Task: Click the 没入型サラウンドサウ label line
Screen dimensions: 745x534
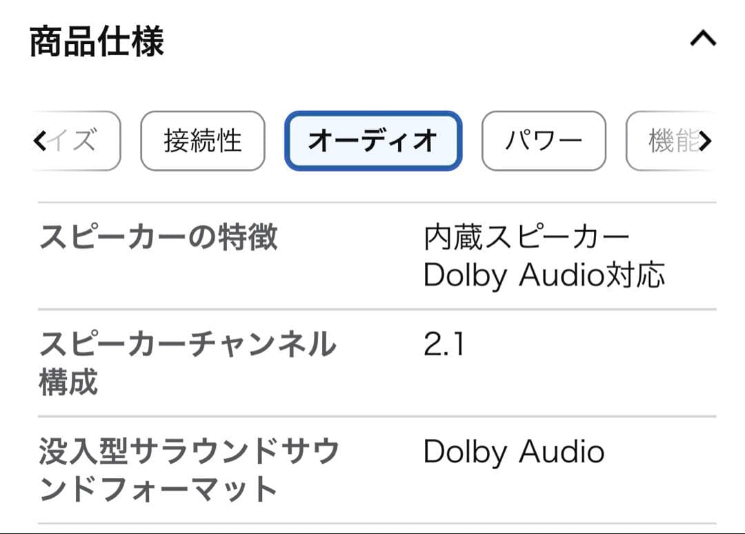Action: [x=189, y=452]
